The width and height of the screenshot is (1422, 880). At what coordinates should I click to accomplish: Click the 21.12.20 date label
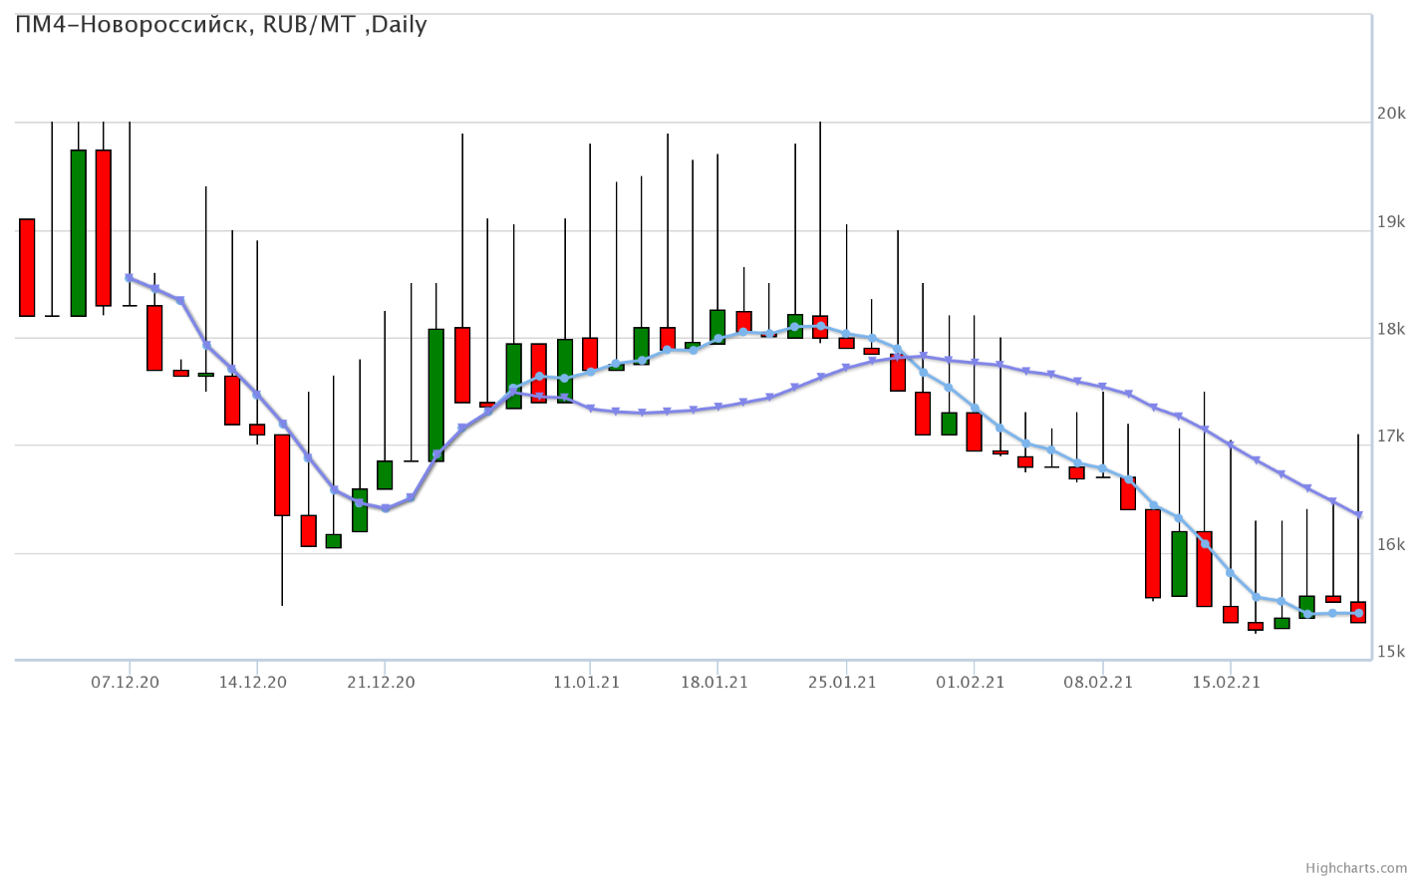381,683
